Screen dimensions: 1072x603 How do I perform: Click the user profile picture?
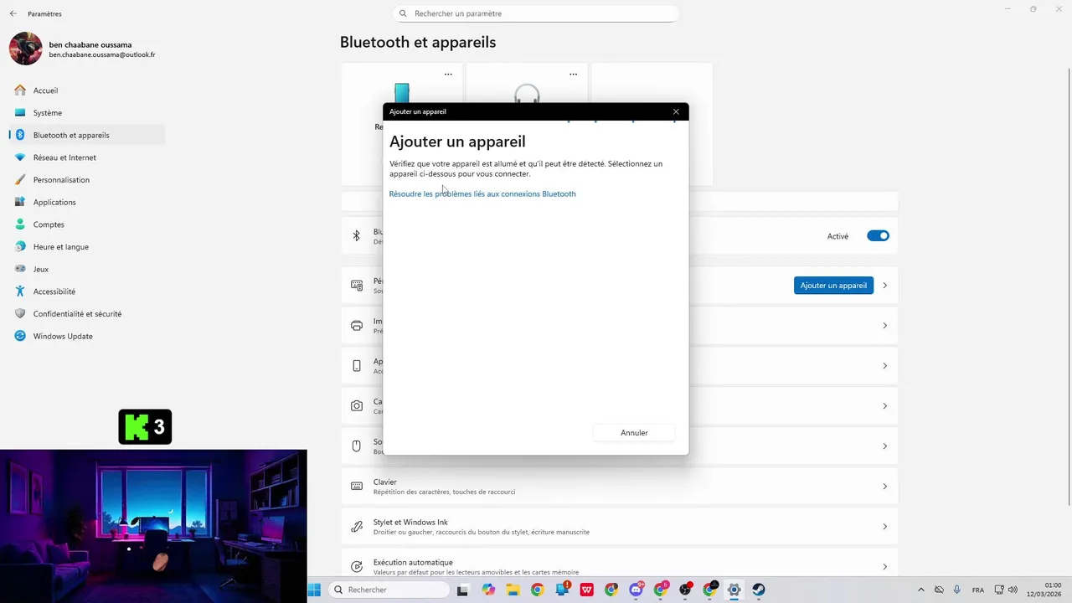pos(25,49)
